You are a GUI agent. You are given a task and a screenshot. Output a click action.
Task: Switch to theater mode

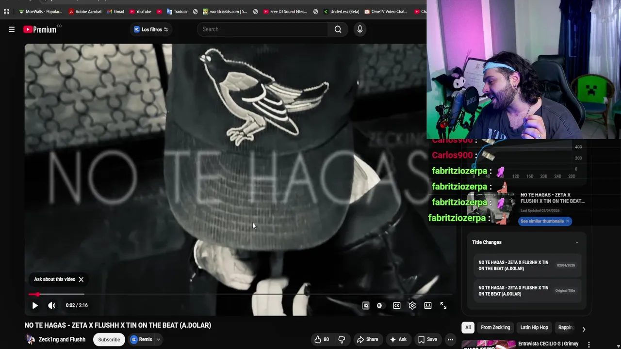tap(428, 305)
